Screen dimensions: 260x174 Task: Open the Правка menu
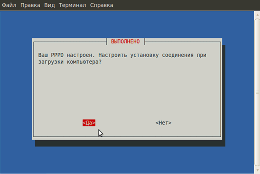click(30, 5)
